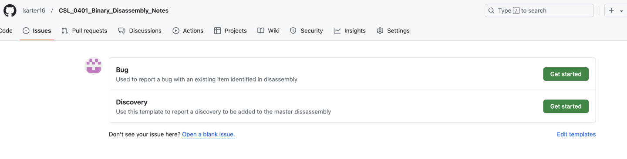627x159 pixels.
Task: Click the Settings gear icon
Action: (380, 30)
